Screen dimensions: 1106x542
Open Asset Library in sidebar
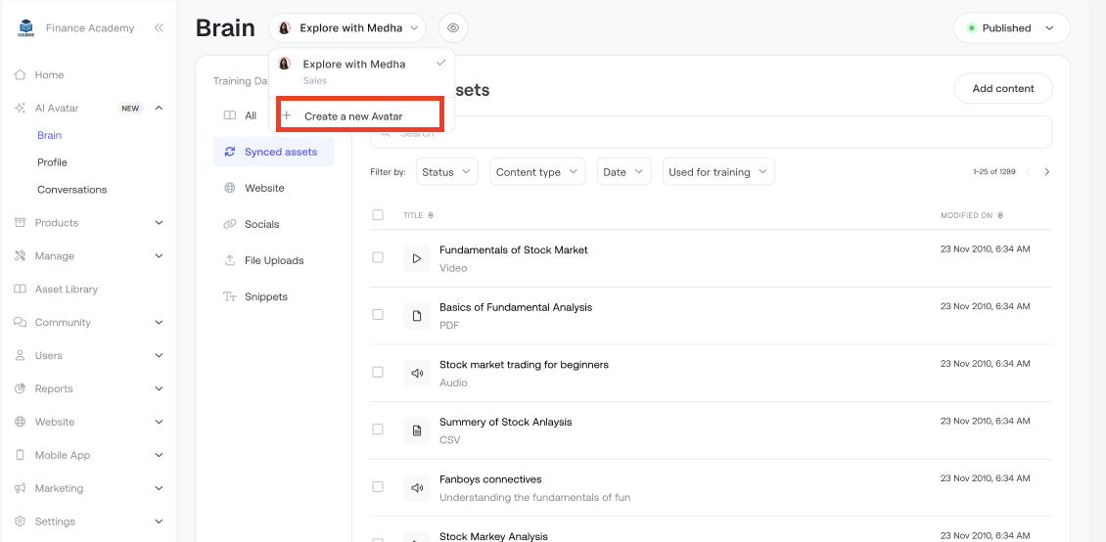[67, 290]
